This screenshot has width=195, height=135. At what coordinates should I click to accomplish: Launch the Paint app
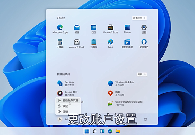[x=110, y=44]
